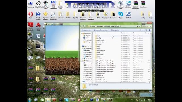Screen dimensions: 182x102
Task: Select the logs folder row
Action: tap(123, 46)
